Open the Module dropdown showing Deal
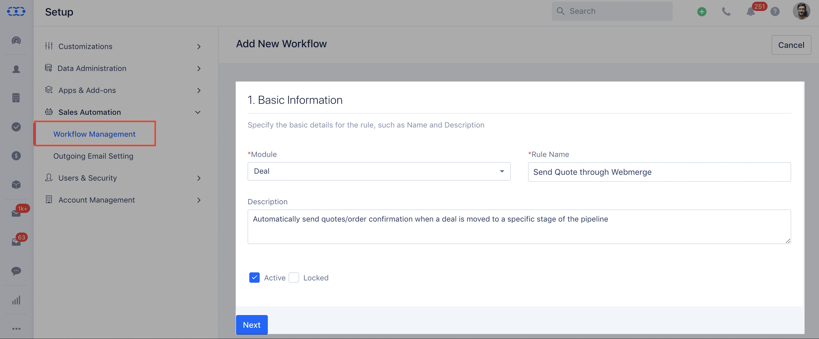This screenshot has width=819, height=339. coord(379,171)
